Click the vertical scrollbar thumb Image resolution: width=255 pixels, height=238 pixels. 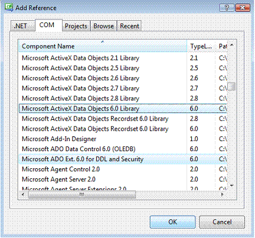[x=231, y=86]
